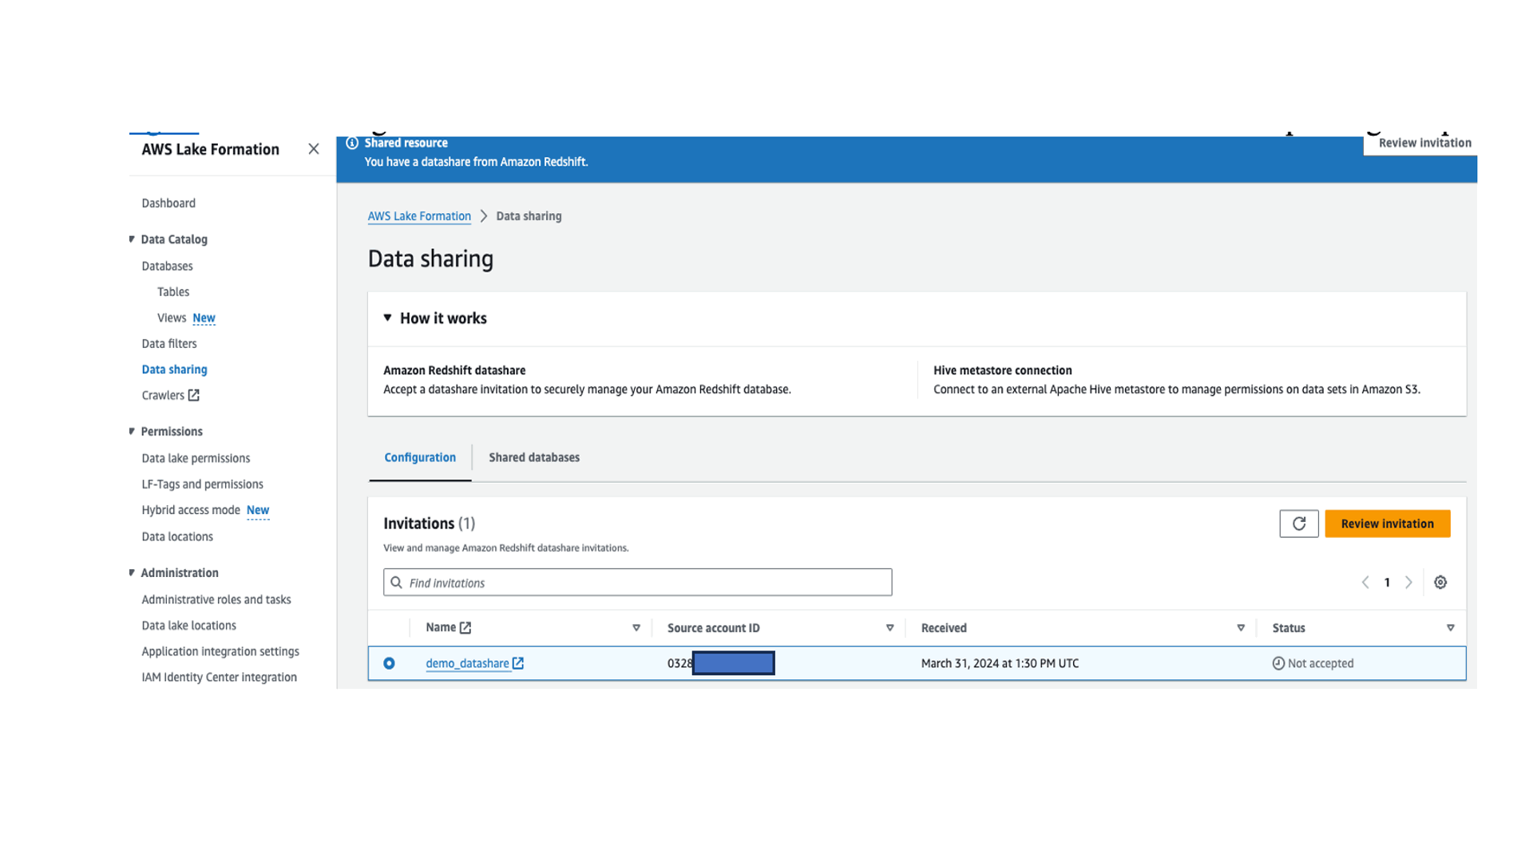This screenshot has width=1533, height=862.
Task: Click the Crawlers external link icon
Action: [193, 395]
